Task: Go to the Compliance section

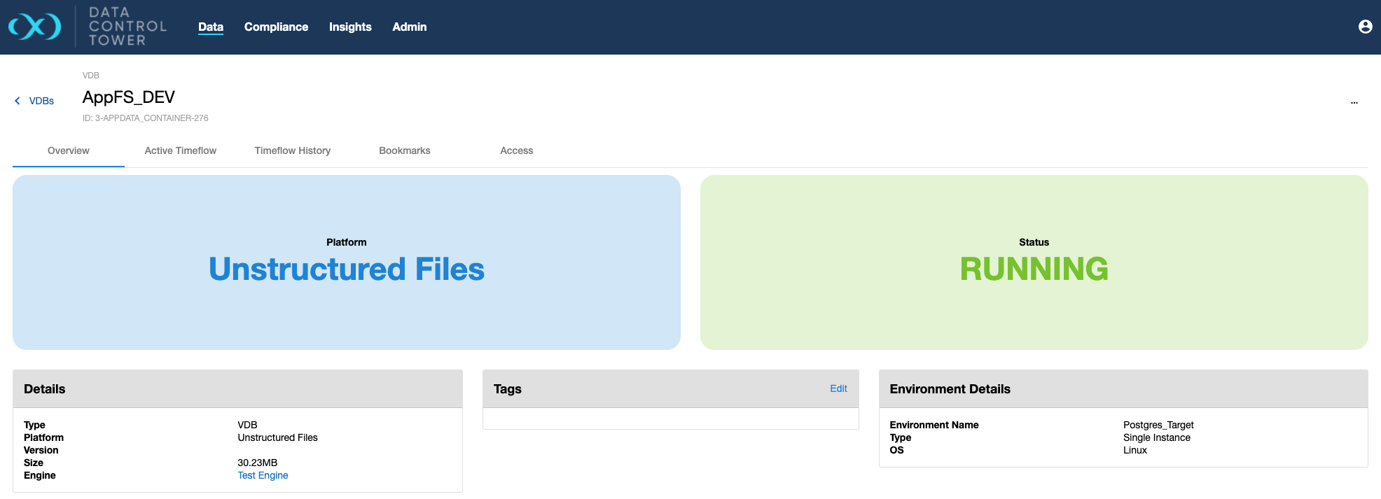Action: point(276,27)
